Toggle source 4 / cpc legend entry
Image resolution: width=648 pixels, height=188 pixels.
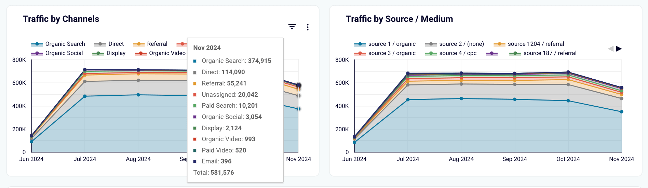click(x=451, y=53)
